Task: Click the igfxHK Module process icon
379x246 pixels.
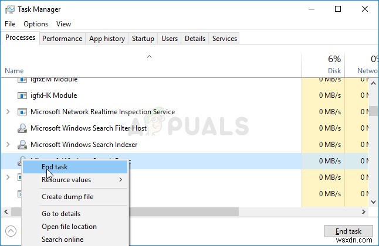Action: [x=23, y=95]
